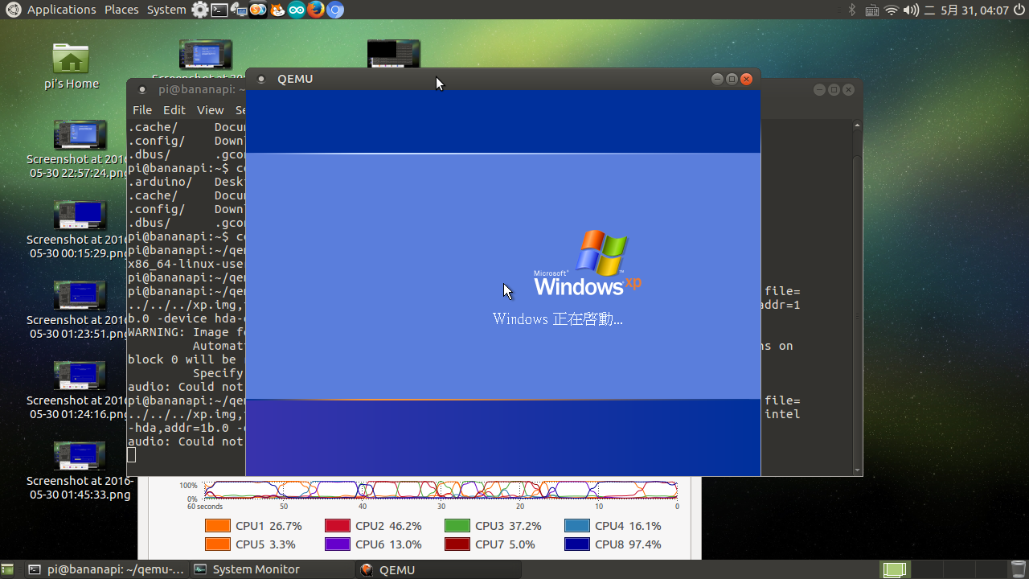Launch the Arduino IDE from panel
Screen dimensions: 1029x579
click(296, 10)
